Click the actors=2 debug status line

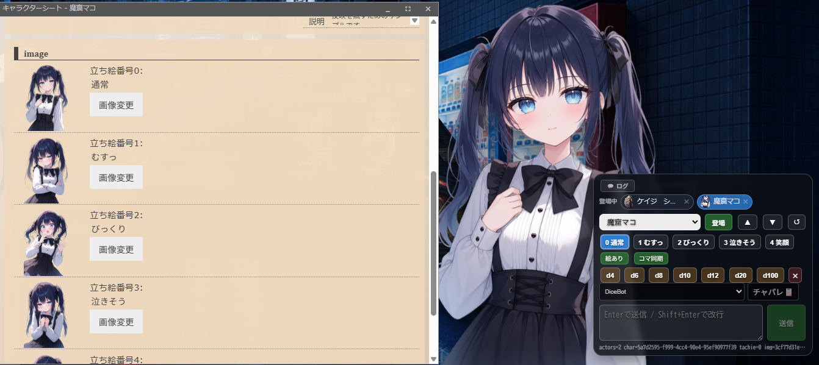click(x=702, y=347)
